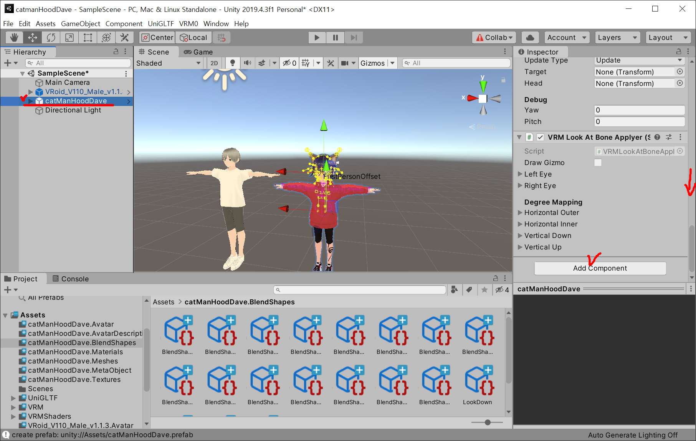This screenshot has width=696, height=441.
Task: Show Project favorites star
Action: coord(484,290)
